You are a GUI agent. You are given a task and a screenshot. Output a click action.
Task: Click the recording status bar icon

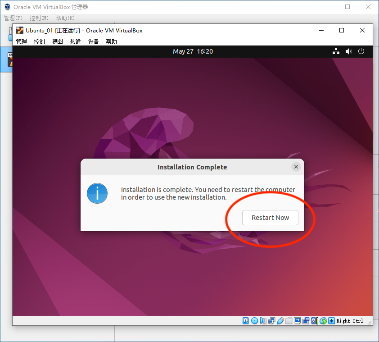point(306,321)
